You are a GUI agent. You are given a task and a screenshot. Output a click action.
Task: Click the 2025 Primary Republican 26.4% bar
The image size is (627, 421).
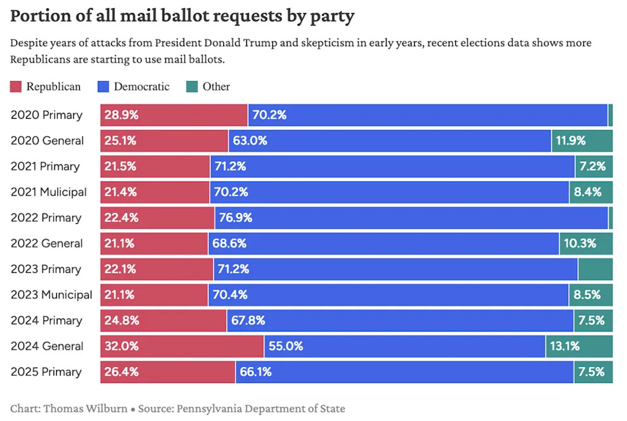(167, 372)
